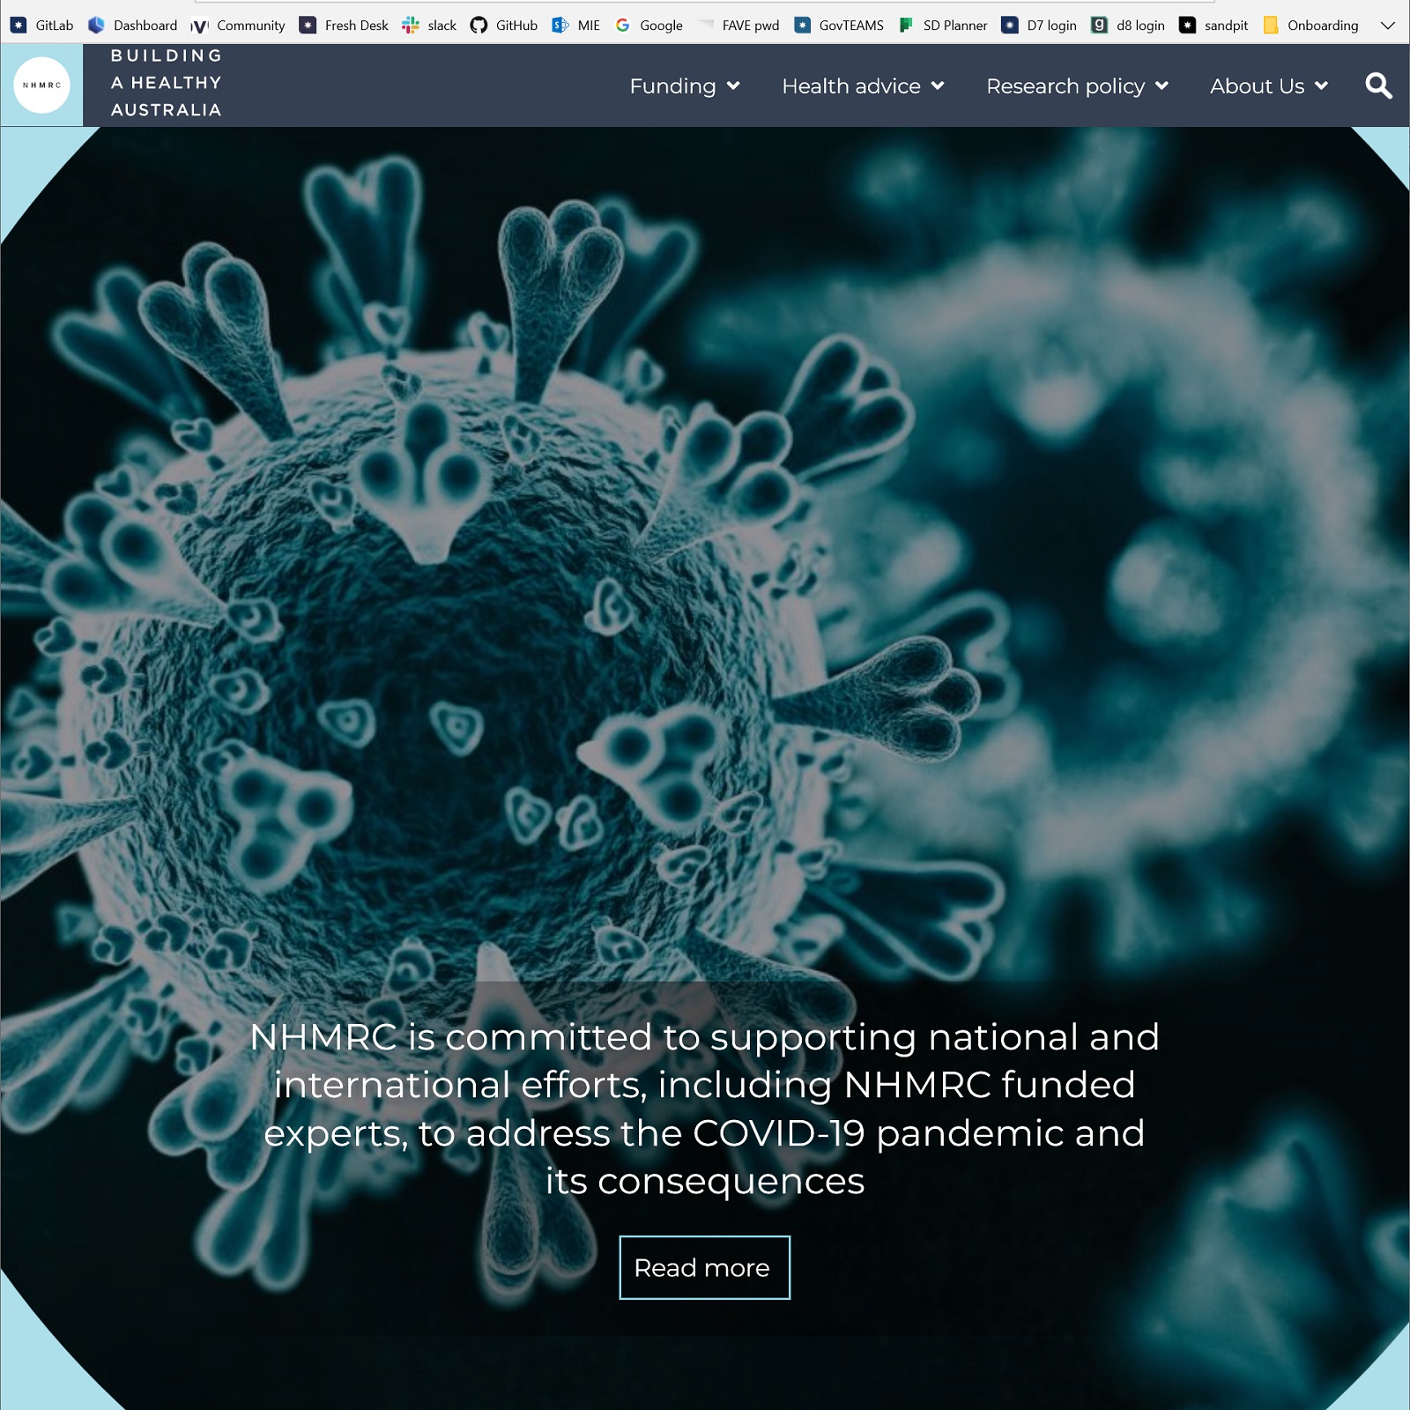Click the Read more button

[704, 1267]
